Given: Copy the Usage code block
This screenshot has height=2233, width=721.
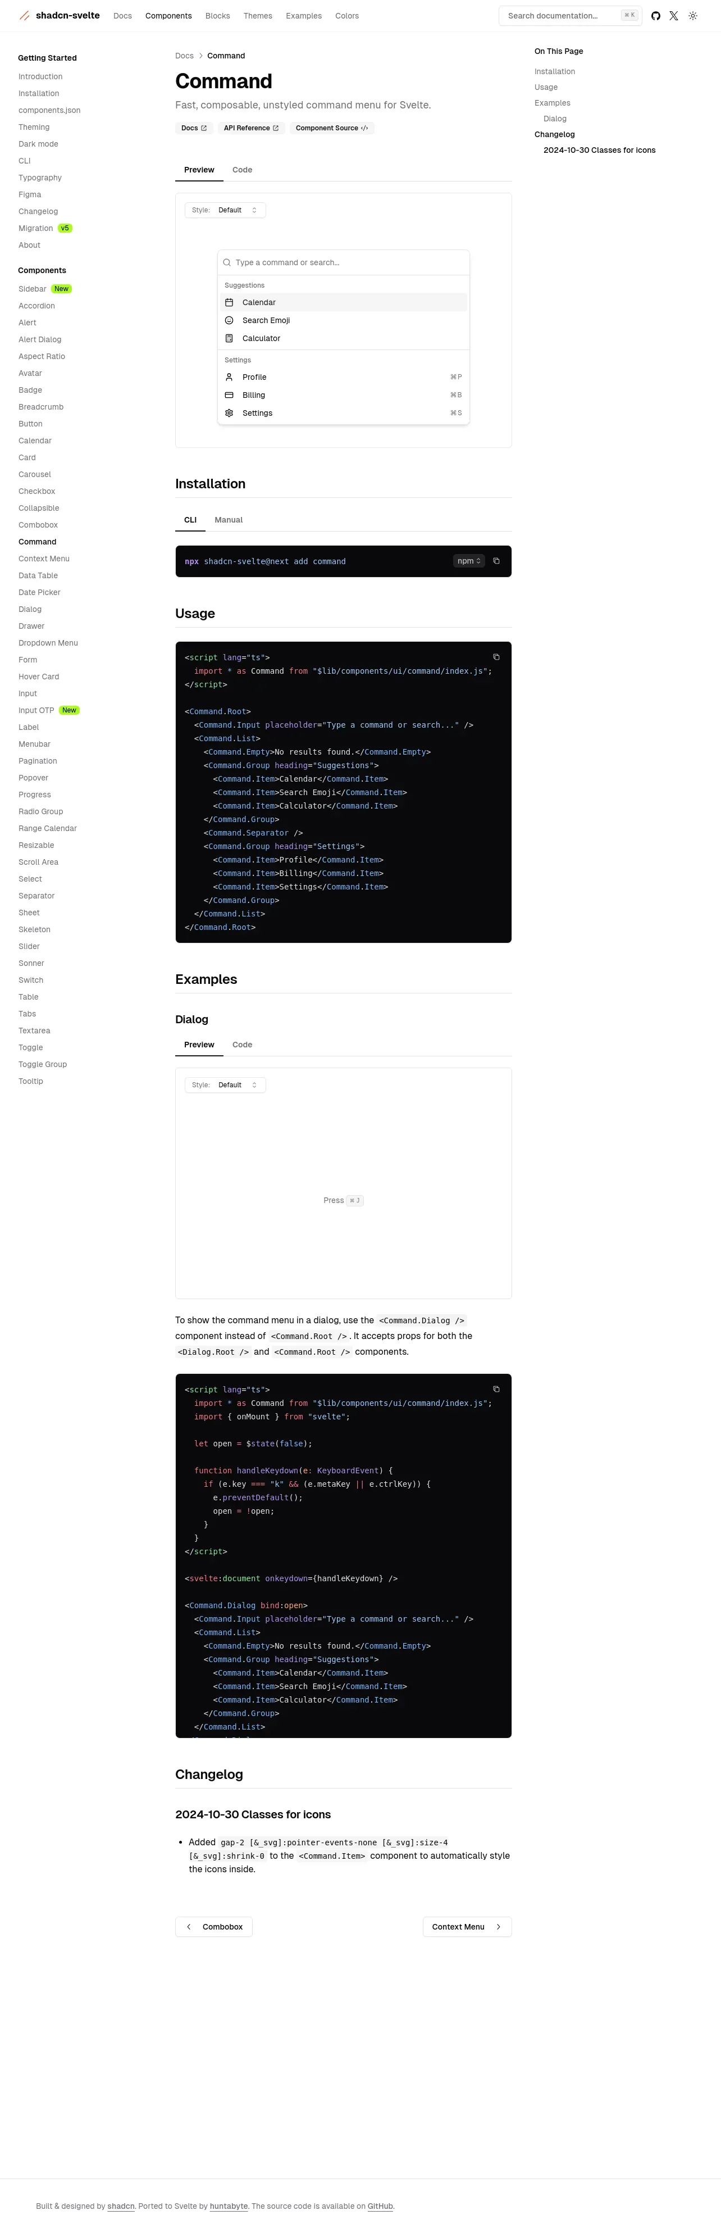Looking at the screenshot, I should pyautogui.click(x=496, y=657).
